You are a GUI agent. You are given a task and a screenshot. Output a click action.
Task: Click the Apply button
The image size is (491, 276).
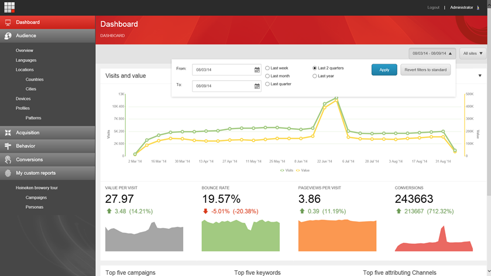(384, 70)
